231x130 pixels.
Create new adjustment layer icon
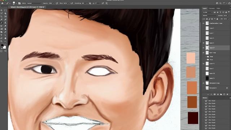(218, 94)
